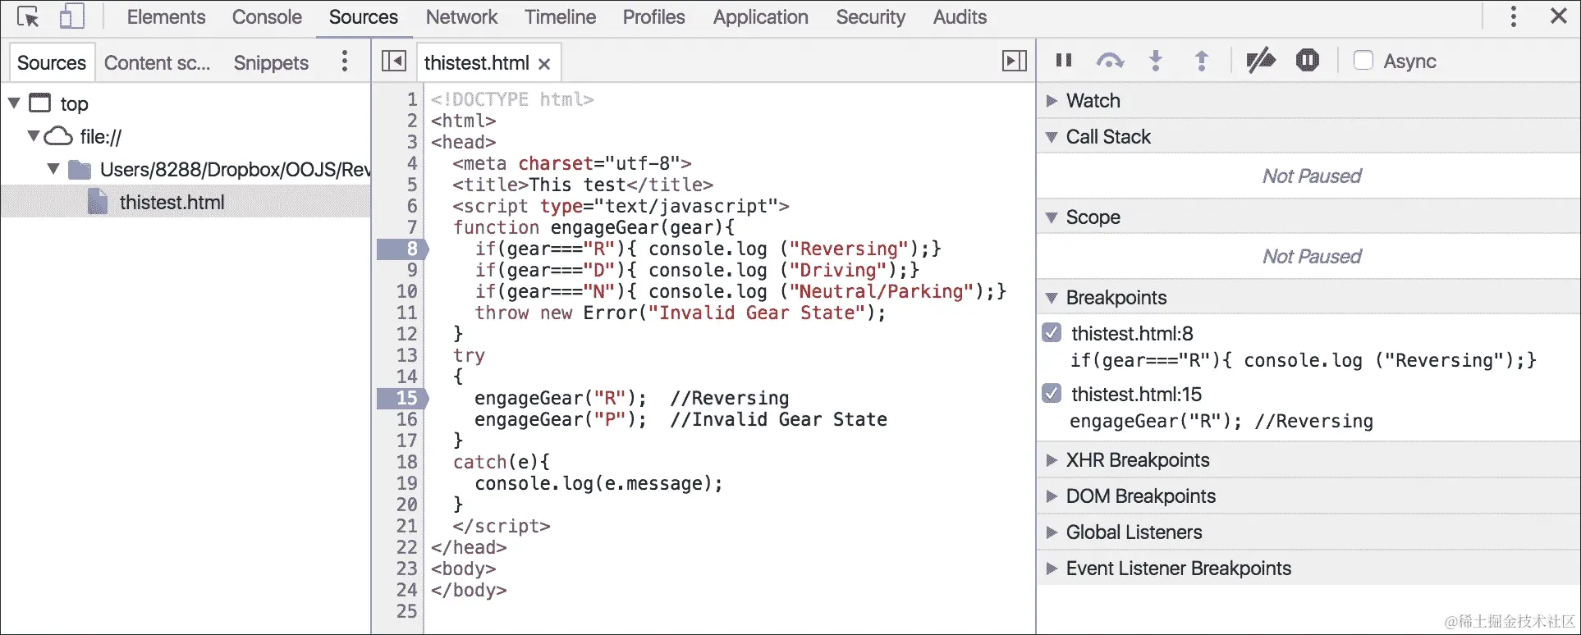
Task: Pause script execution
Action: coord(1064,60)
